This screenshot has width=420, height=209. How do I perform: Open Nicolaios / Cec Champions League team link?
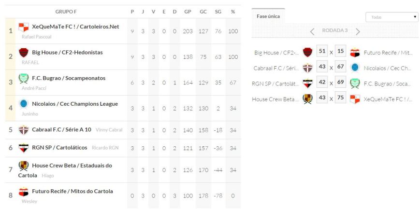(75, 104)
